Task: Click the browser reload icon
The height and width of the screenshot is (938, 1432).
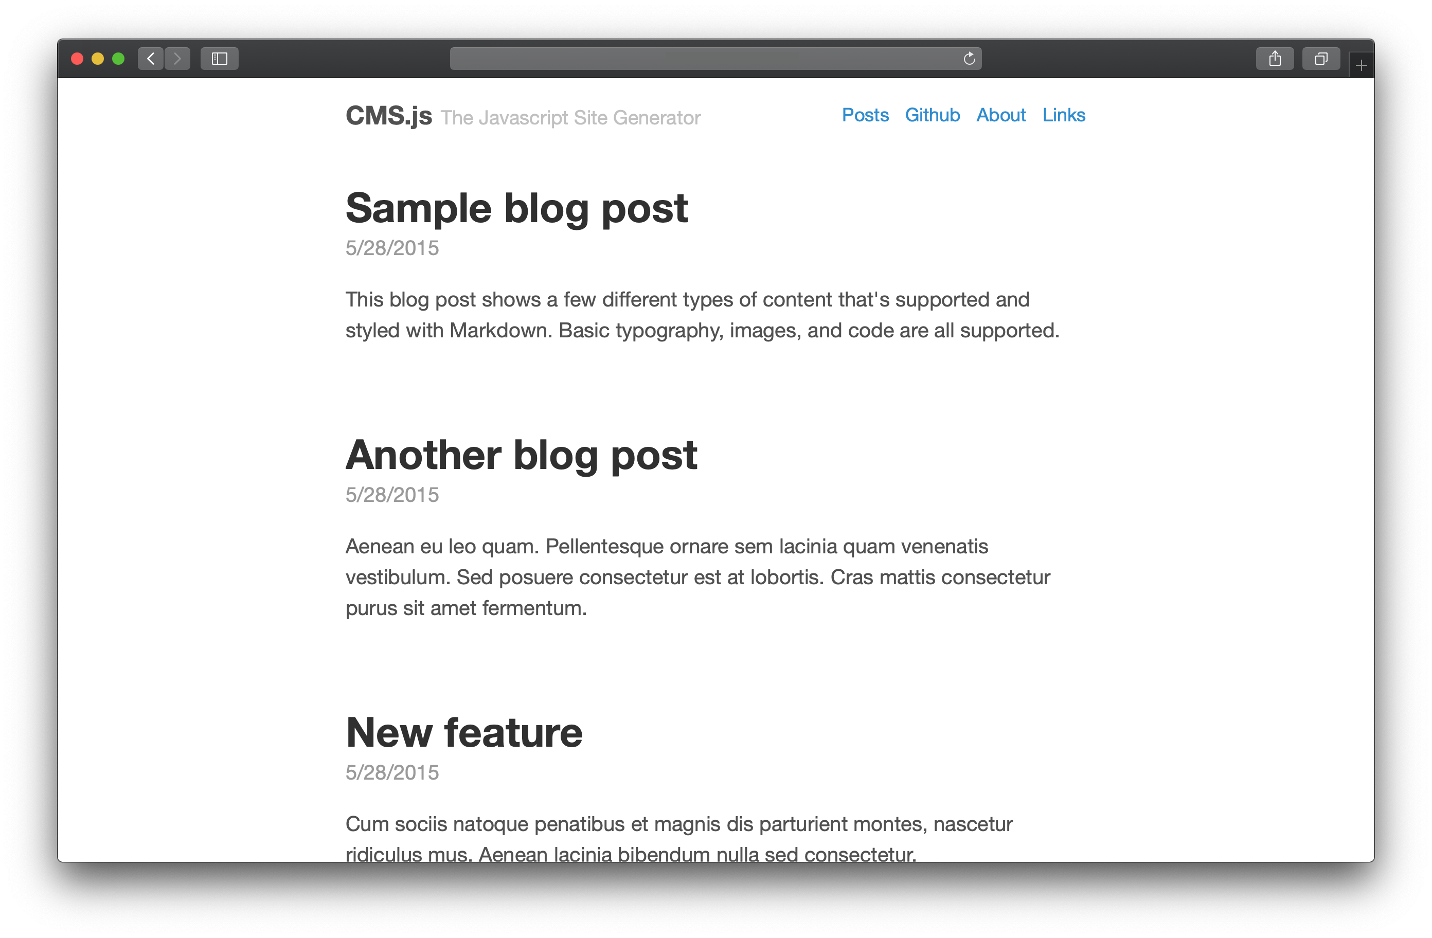Action: pyautogui.click(x=968, y=58)
